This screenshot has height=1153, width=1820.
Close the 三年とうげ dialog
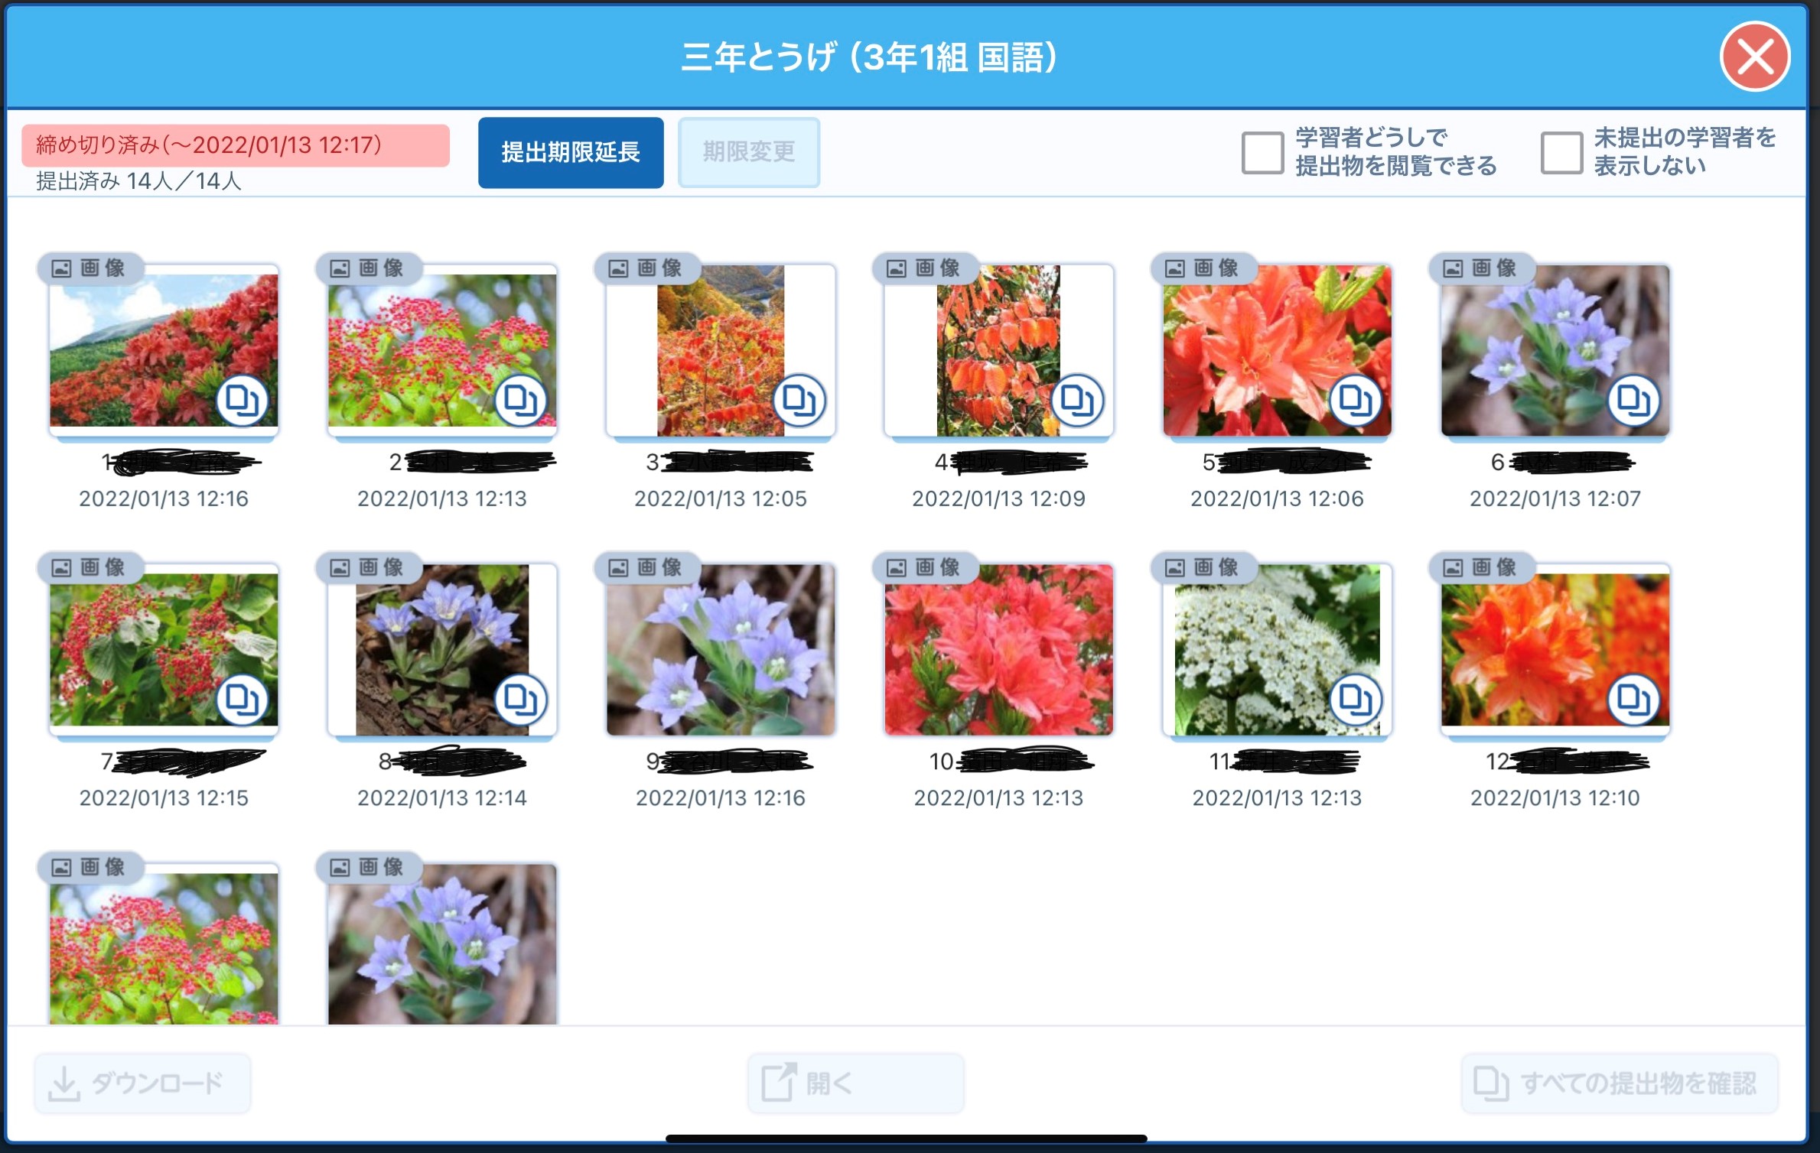[1754, 57]
